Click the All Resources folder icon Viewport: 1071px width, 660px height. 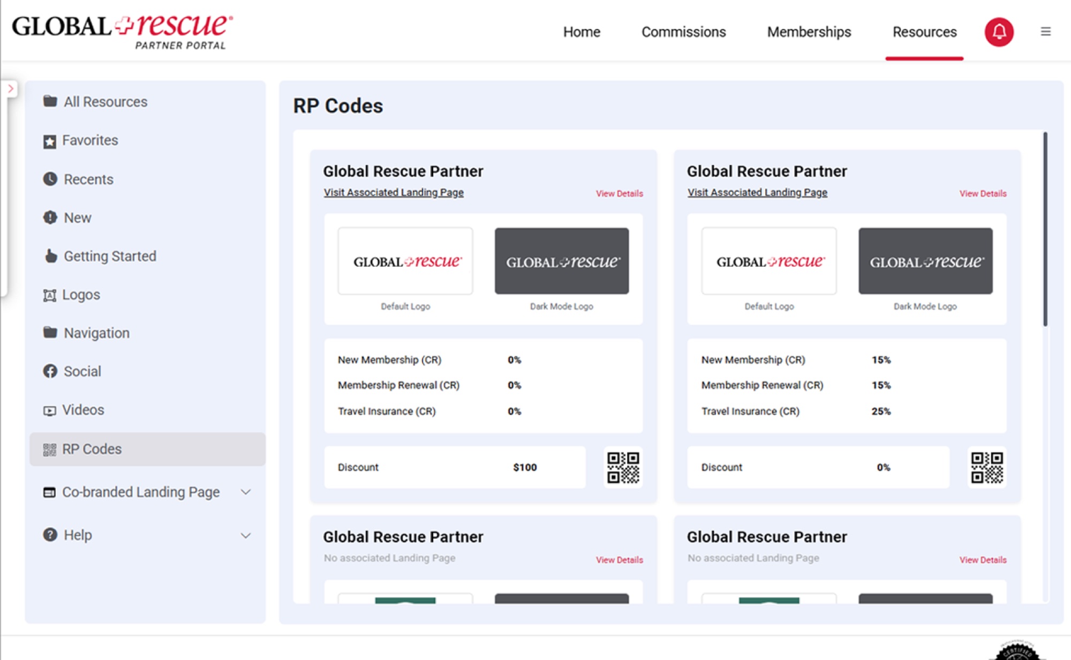pyautogui.click(x=50, y=101)
